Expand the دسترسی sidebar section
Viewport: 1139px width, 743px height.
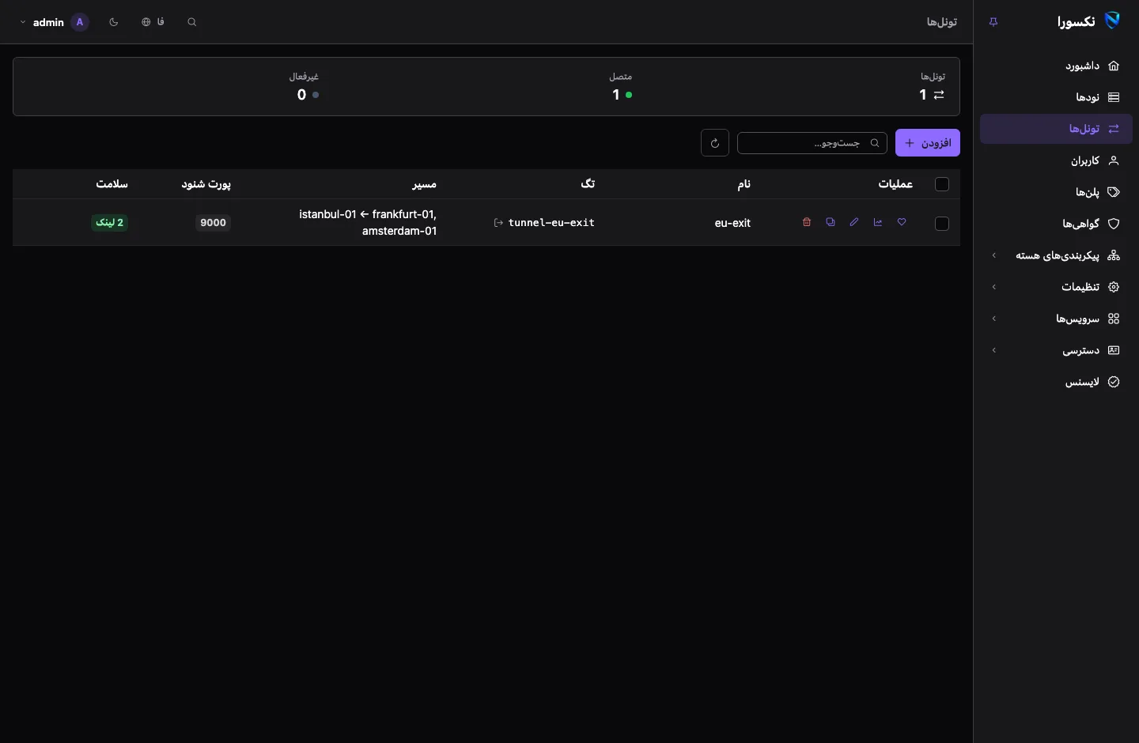1056,350
